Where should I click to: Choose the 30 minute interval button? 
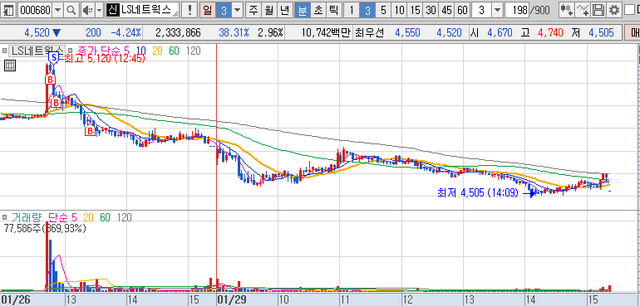431,11
